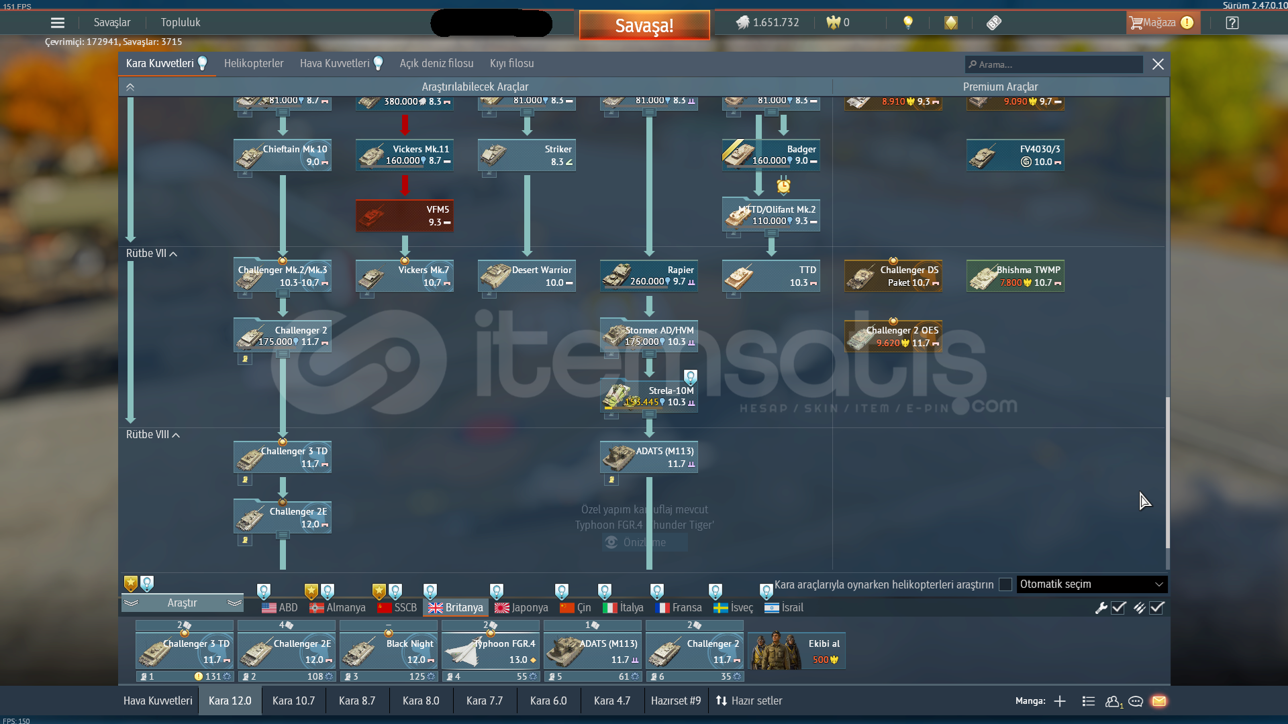
Task: Open the chat bubble icon
Action: [x=1136, y=701]
